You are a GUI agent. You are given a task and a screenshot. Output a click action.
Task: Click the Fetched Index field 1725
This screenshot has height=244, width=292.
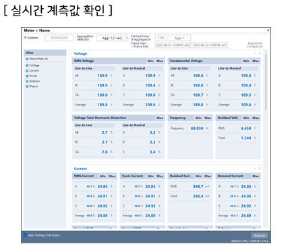click(160, 38)
